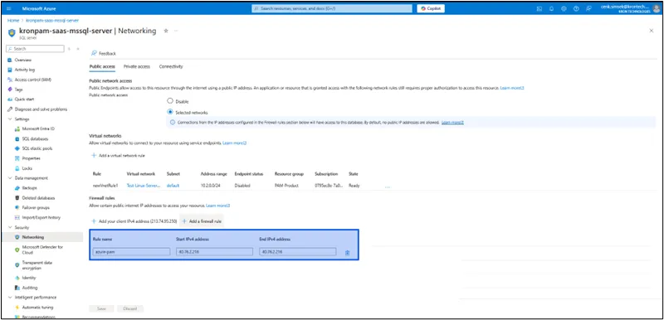Select the Selected networks radio option

click(170, 112)
